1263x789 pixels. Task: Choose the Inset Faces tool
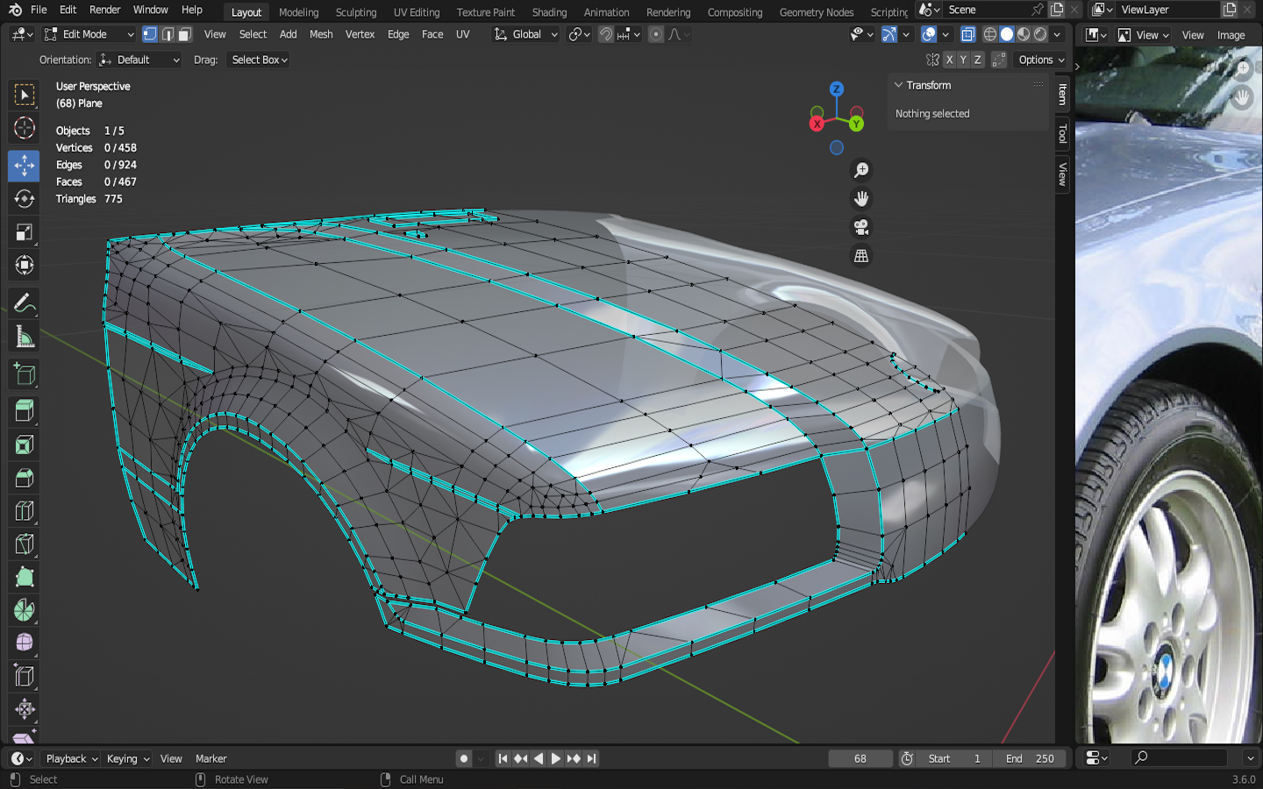pyautogui.click(x=24, y=444)
